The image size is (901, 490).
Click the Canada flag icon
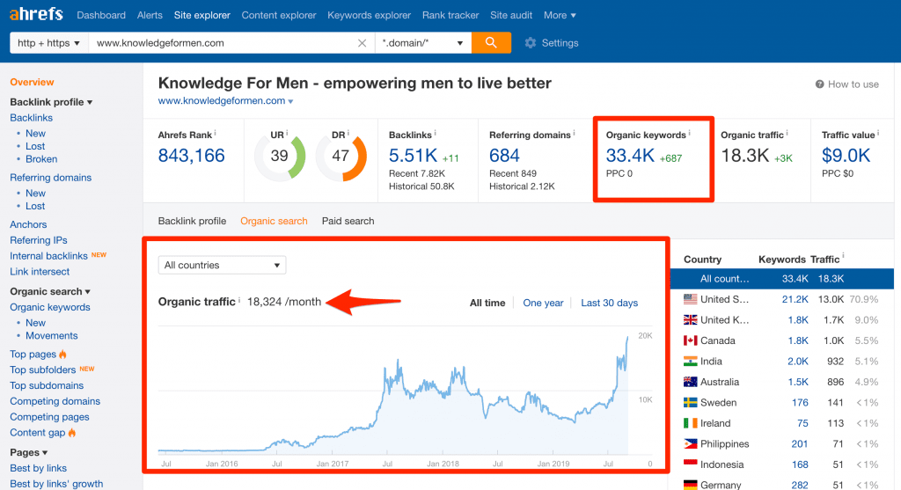click(x=690, y=340)
